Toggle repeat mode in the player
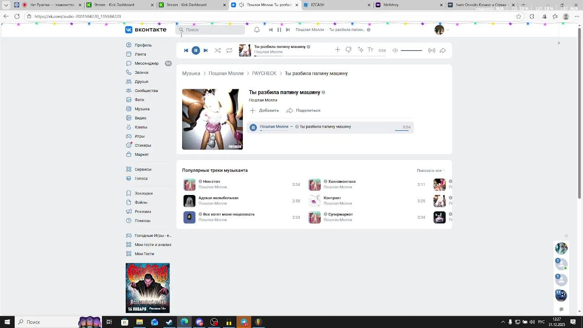The height and width of the screenshot is (328, 583). (x=229, y=51)
